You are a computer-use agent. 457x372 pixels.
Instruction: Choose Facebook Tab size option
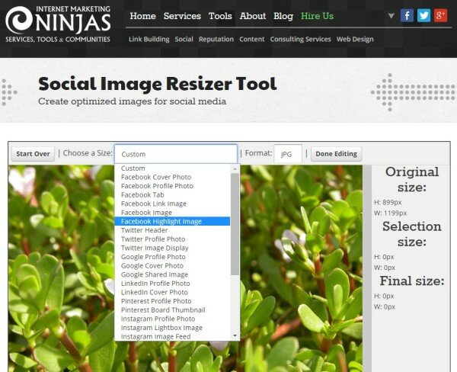172,194
